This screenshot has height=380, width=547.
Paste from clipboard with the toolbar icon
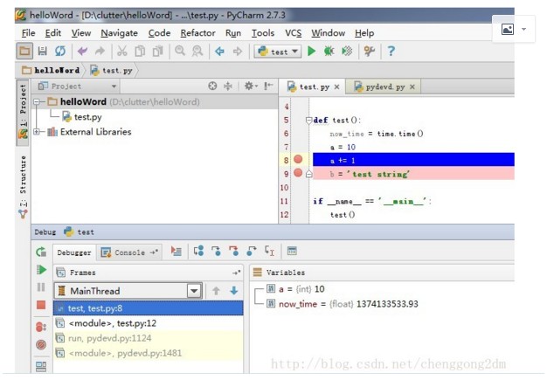pos(158,52)
